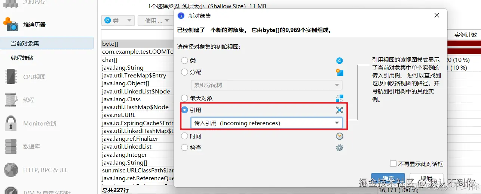Screen dimensions: 481x194
Task: Click the CPU视图 chip icon
Action: pos(10,77)
